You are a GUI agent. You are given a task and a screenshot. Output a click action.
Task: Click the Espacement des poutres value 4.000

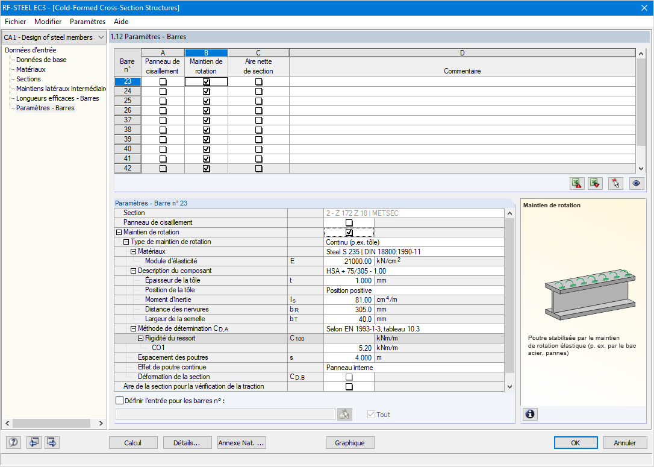[x=349, y=358]
